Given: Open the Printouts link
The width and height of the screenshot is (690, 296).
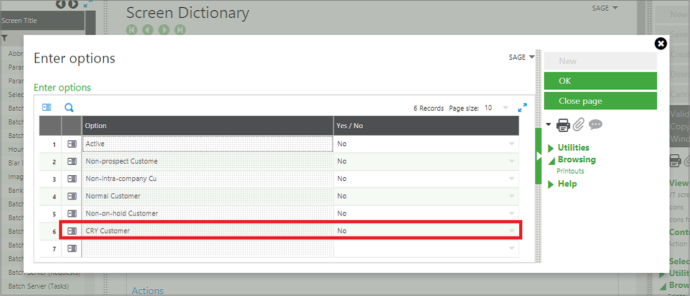Looking at the screenshot, I should [x=570, y=171].
